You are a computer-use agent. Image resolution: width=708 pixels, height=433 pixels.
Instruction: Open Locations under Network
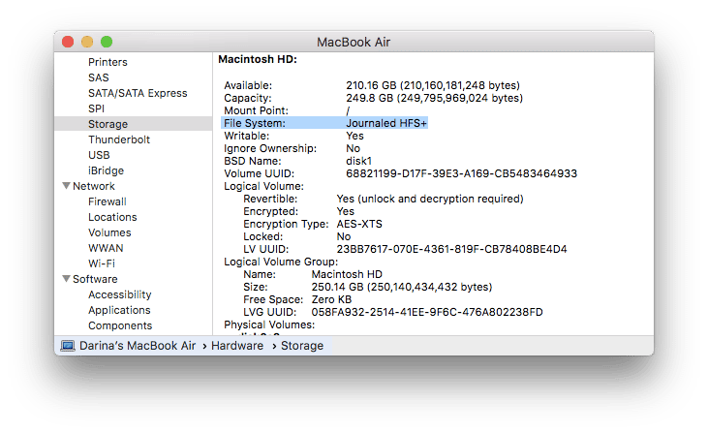point(112,217)
